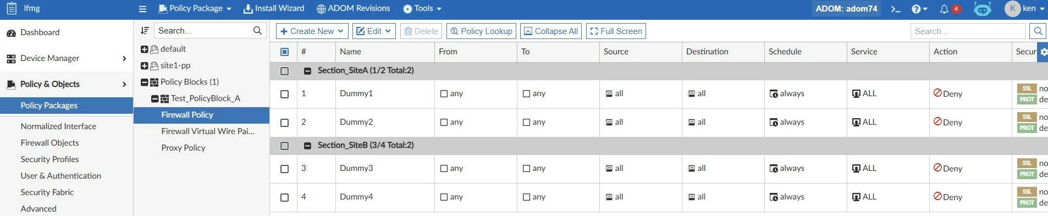Select Policy Packages in sidebar
Image resolution: width=1048 pixels, height=216 pixels.
pyautogui.click(x=67, y=106)
